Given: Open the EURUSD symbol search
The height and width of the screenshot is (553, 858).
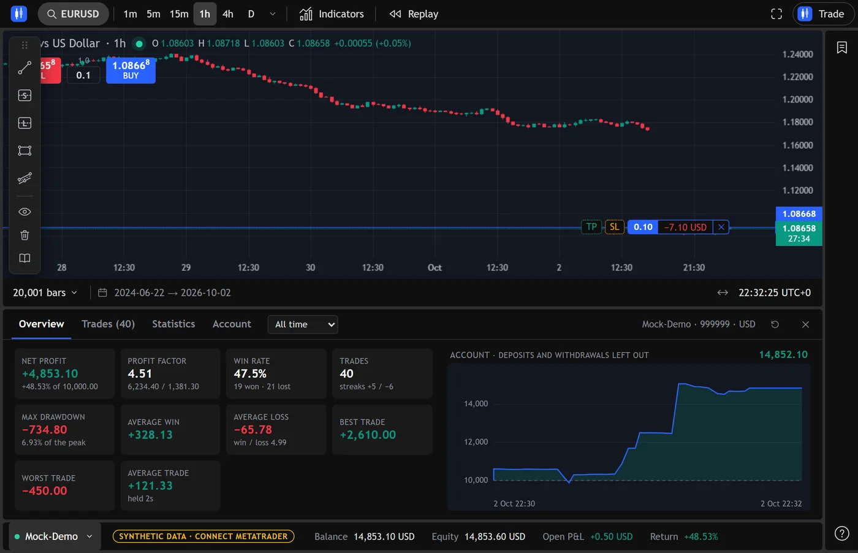Looking at the screenshot, I should click(73, 13).
